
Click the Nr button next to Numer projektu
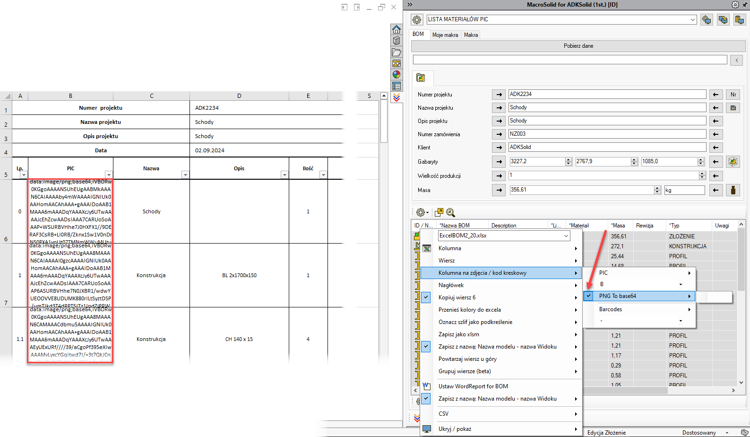[x=733, y=95]
